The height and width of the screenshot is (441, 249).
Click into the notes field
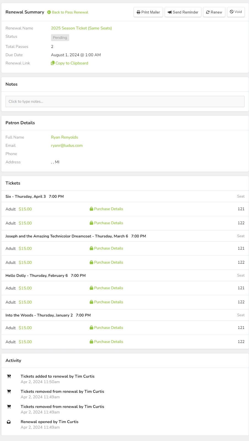pos(125,101)
